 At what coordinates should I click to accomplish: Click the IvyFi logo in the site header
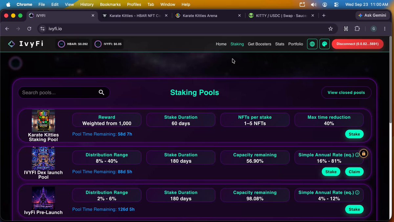[26, 44]
